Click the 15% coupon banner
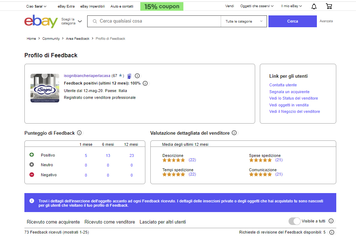 point(162,6)
